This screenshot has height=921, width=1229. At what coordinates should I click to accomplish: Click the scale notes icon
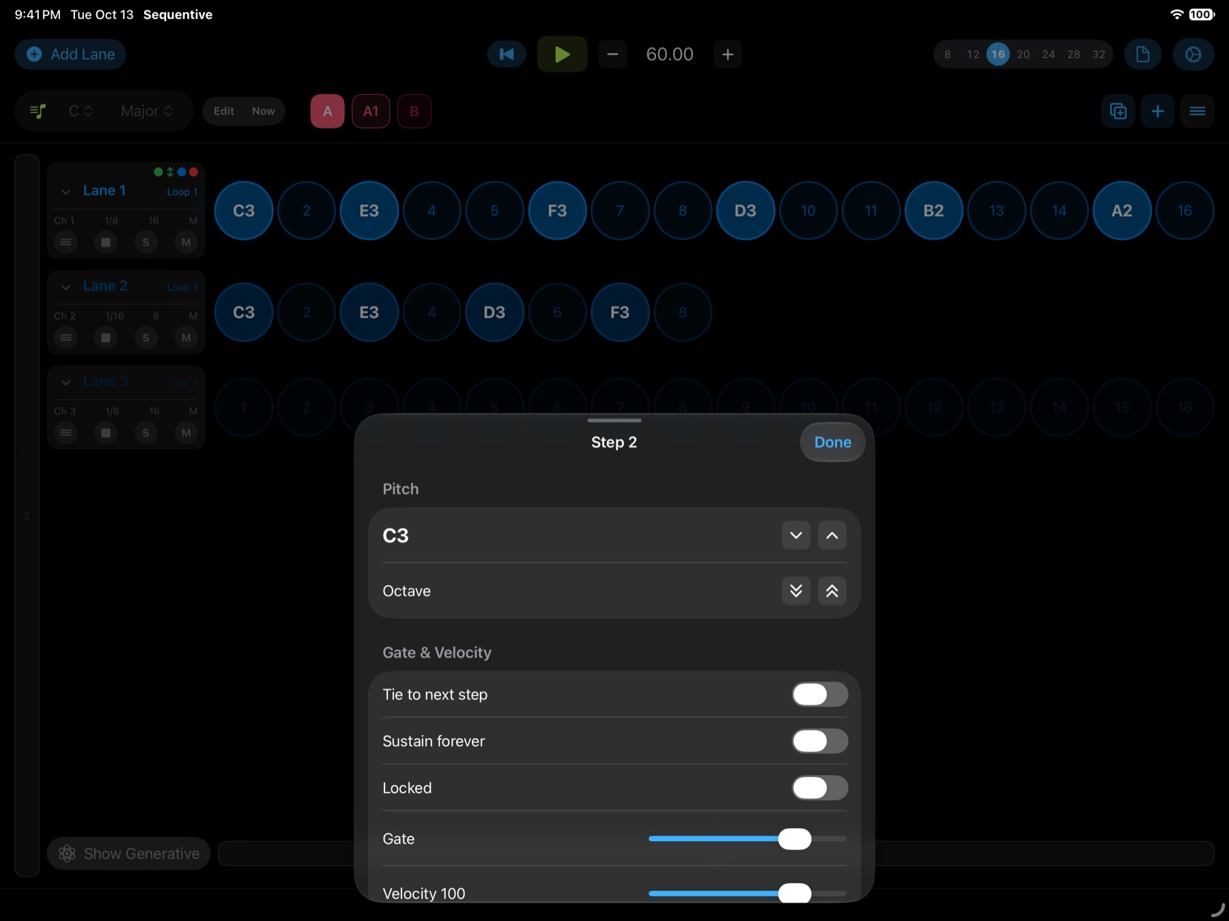click(x=38, y=111)
